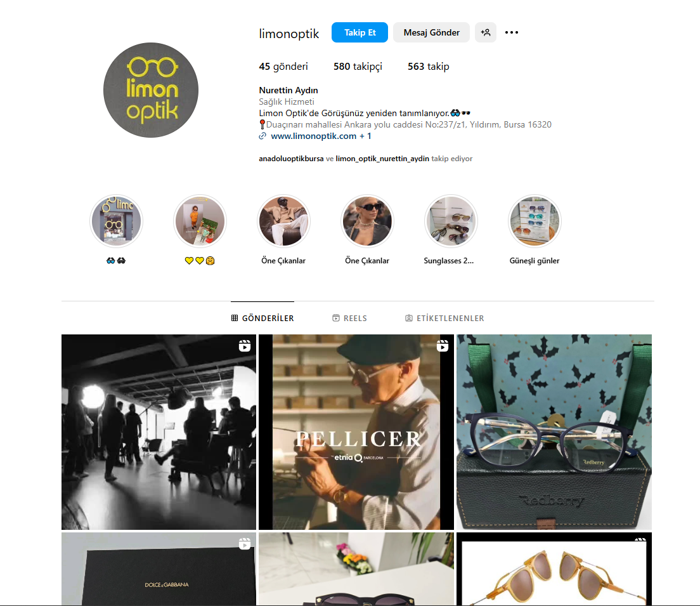The image size is (700, 606).
Task: Open the second Öne Çıkanlar highlight
Action: 367,221
